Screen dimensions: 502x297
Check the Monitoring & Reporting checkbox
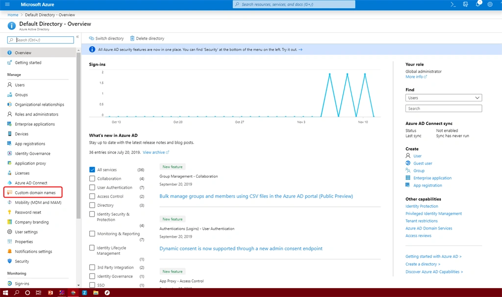coord(92,234)
